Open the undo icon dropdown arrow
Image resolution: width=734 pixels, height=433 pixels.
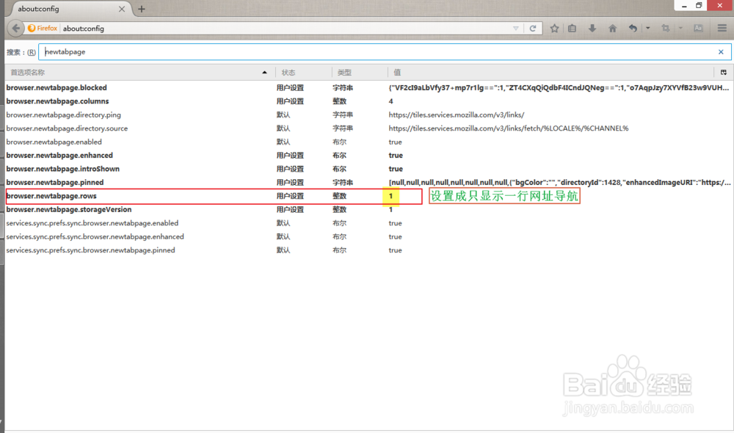648,28
